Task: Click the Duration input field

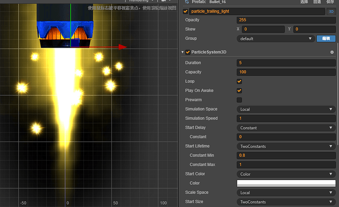Action: click(286, 63)
